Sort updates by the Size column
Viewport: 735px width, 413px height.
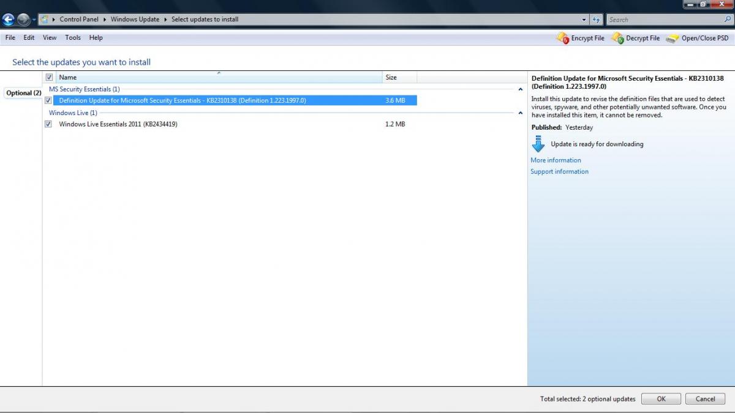pos(399,78)
